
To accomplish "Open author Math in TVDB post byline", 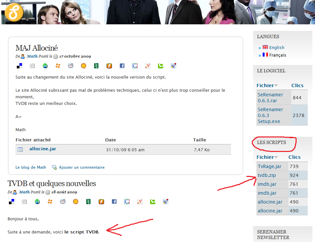I will tap(24, 192).
